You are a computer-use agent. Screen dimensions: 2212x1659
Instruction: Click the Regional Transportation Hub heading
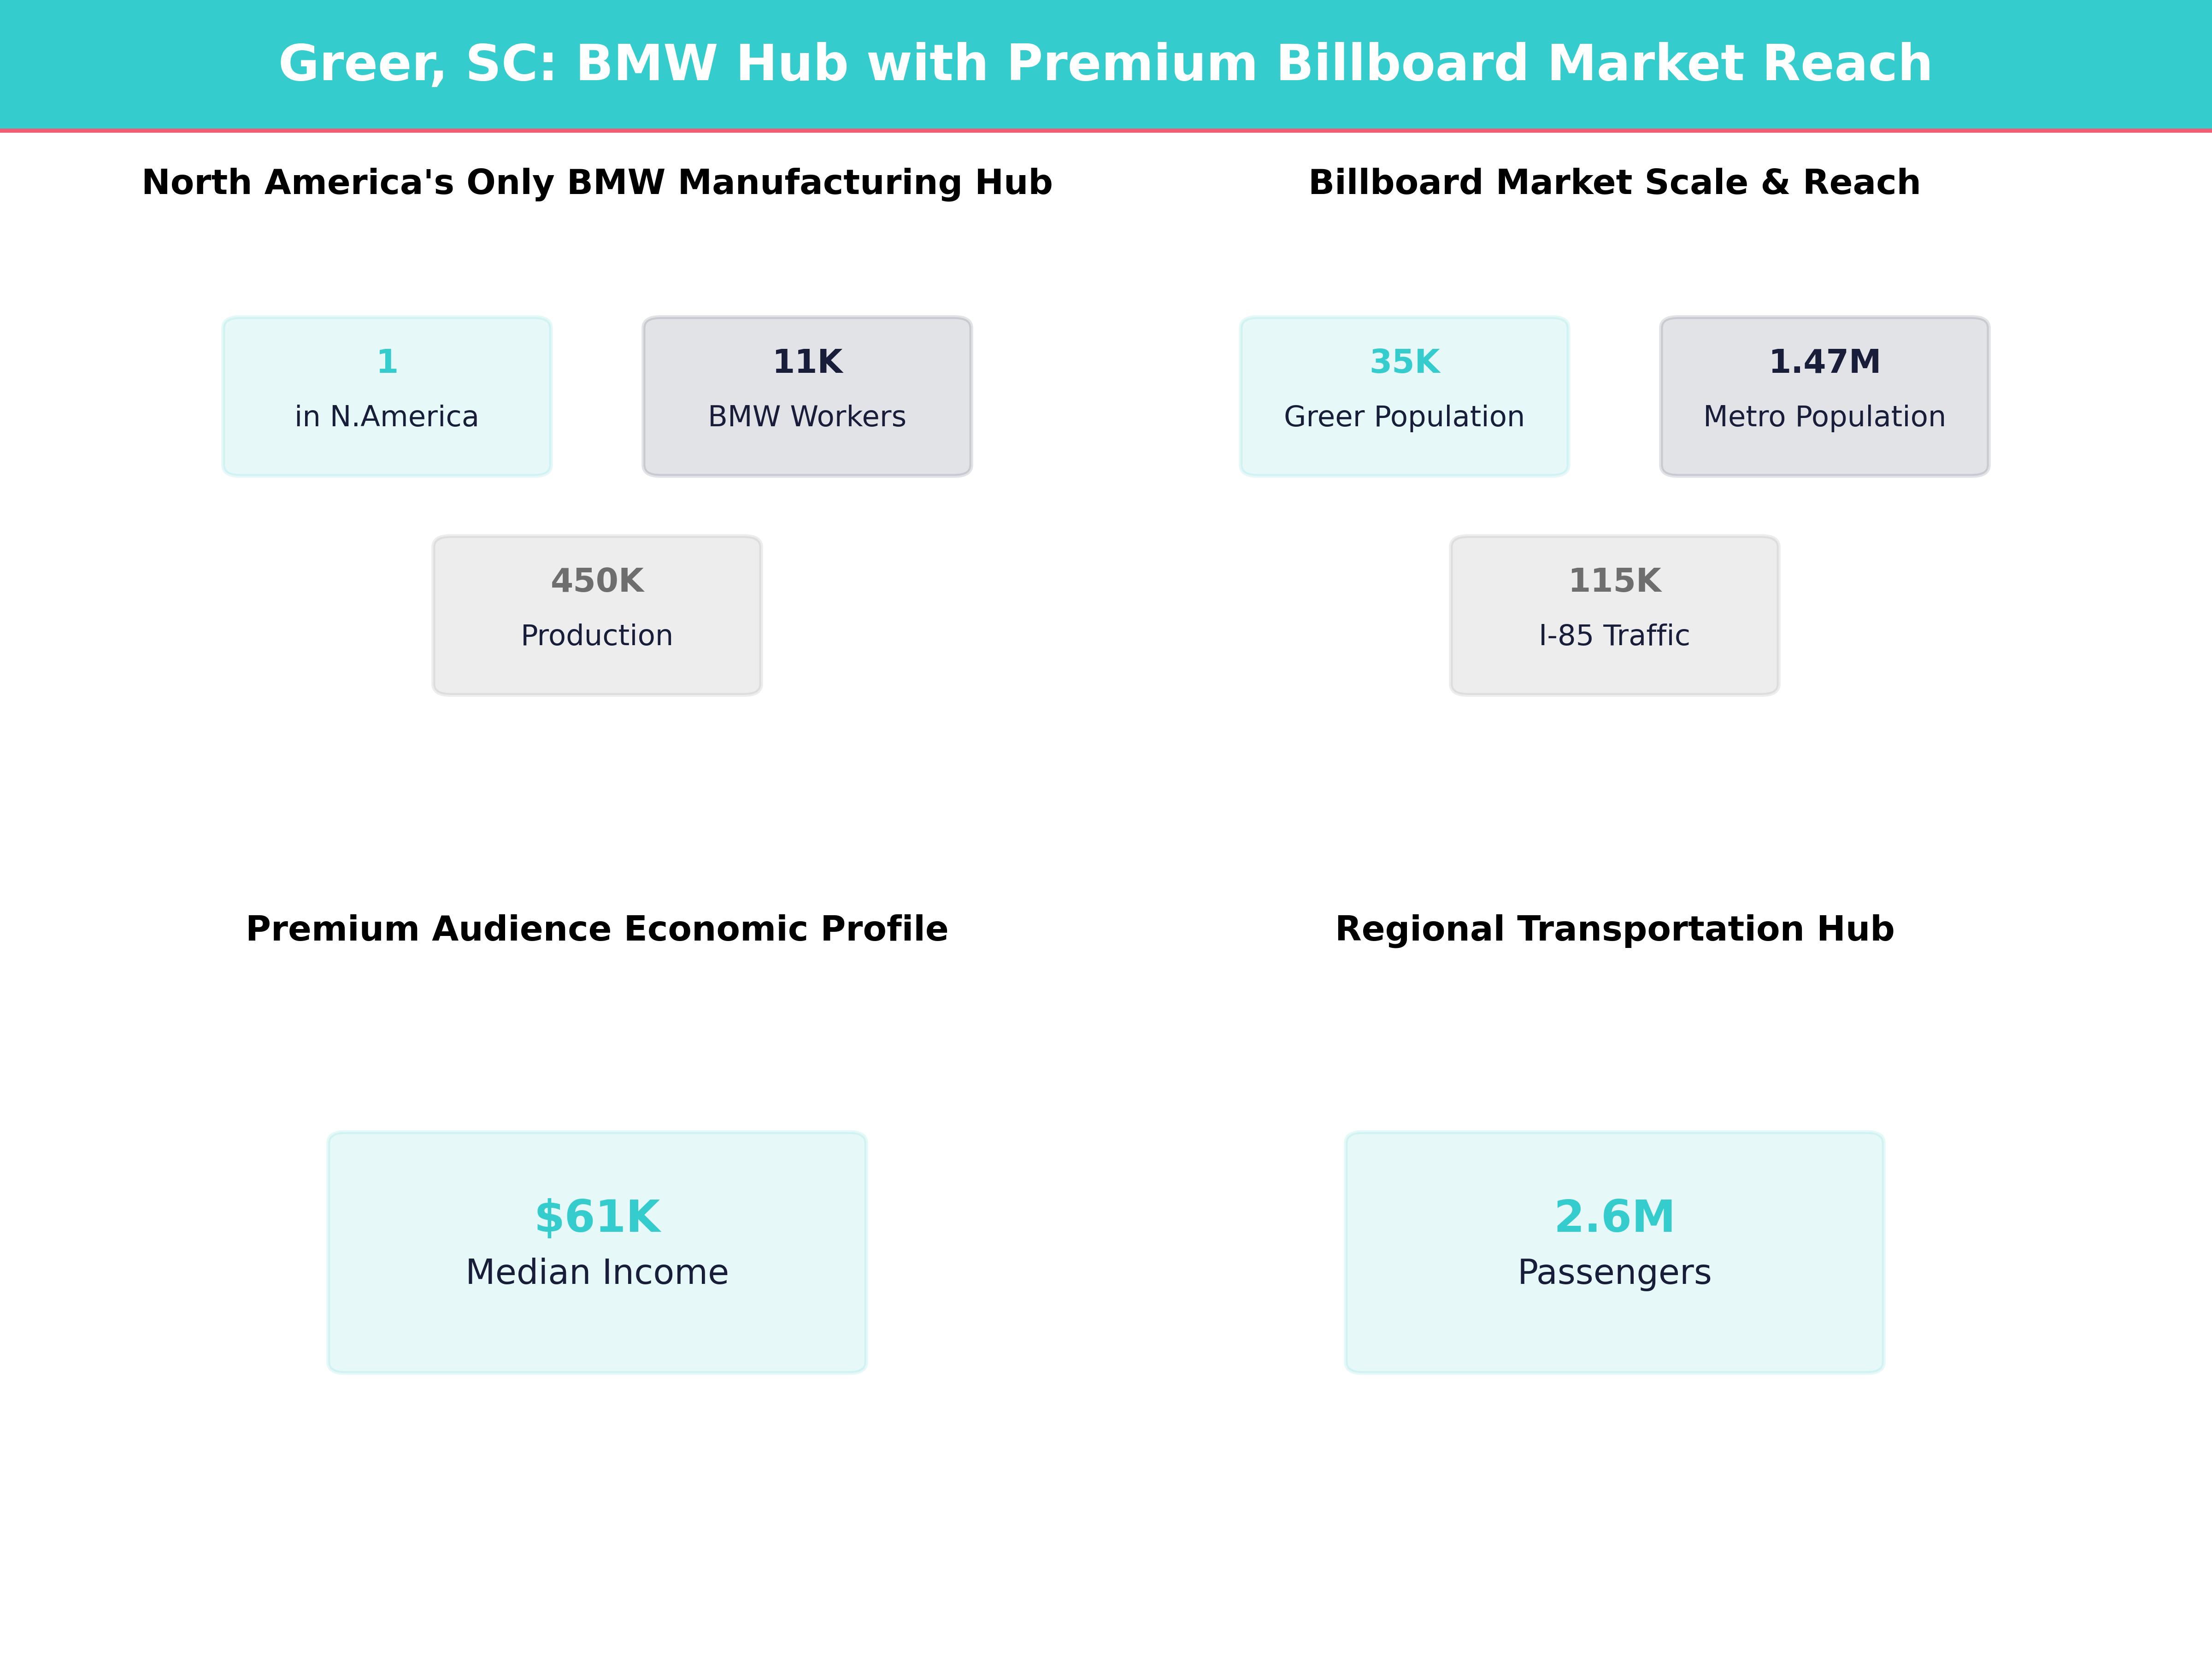(x=1614, y=929)
